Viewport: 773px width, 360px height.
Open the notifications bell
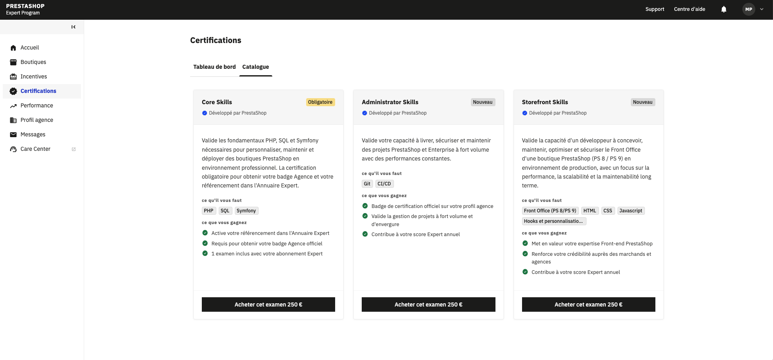723,9
